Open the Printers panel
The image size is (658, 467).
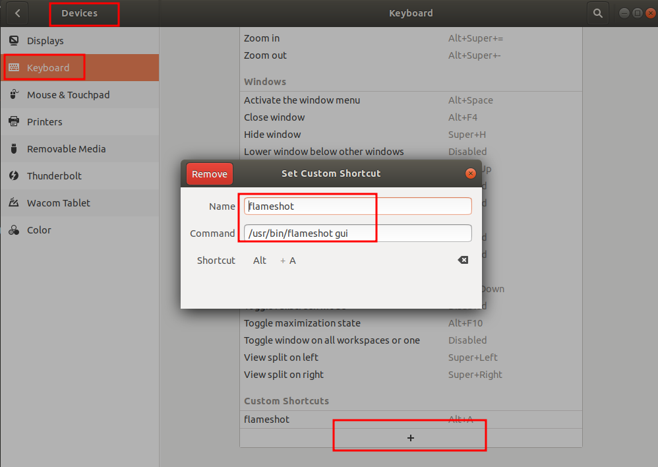80,121
